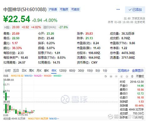Click the 最高 value 23.69
148x121 pixels.
tap(16, 34)
